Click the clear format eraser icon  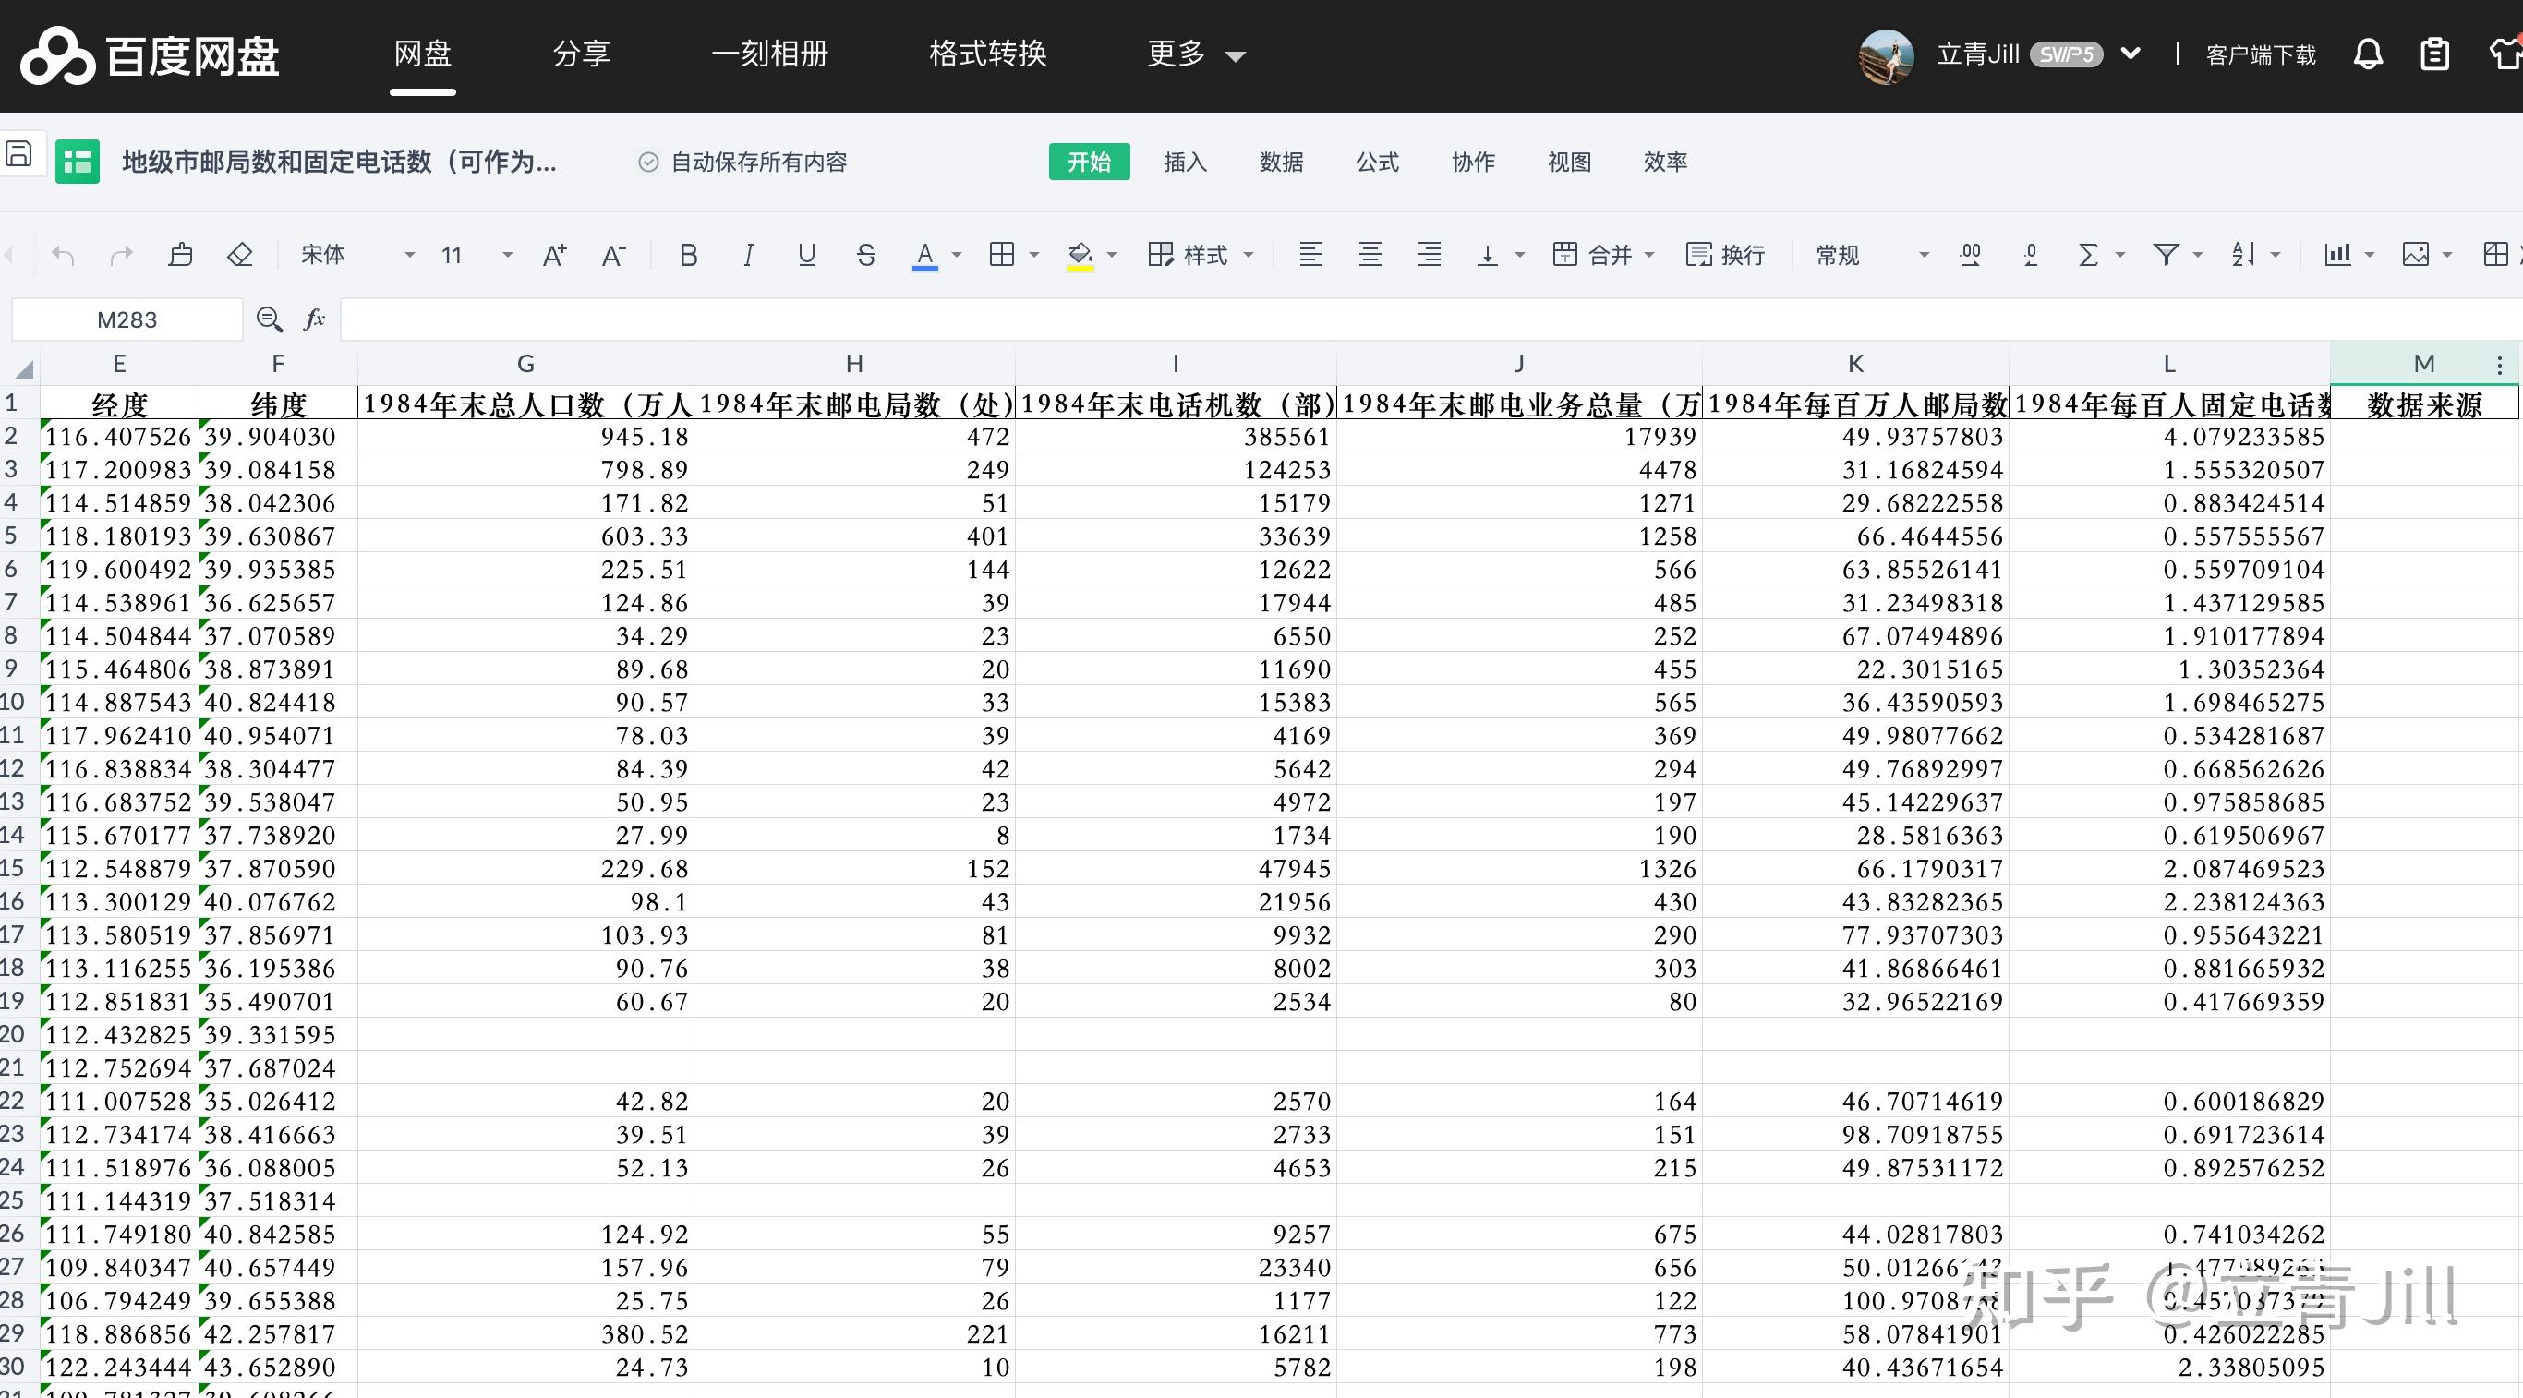coord(240,256)
